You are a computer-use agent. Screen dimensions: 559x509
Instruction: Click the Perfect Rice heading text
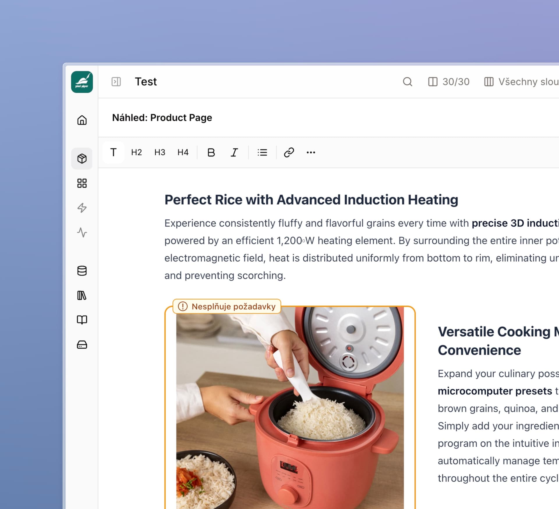point(311,200)
